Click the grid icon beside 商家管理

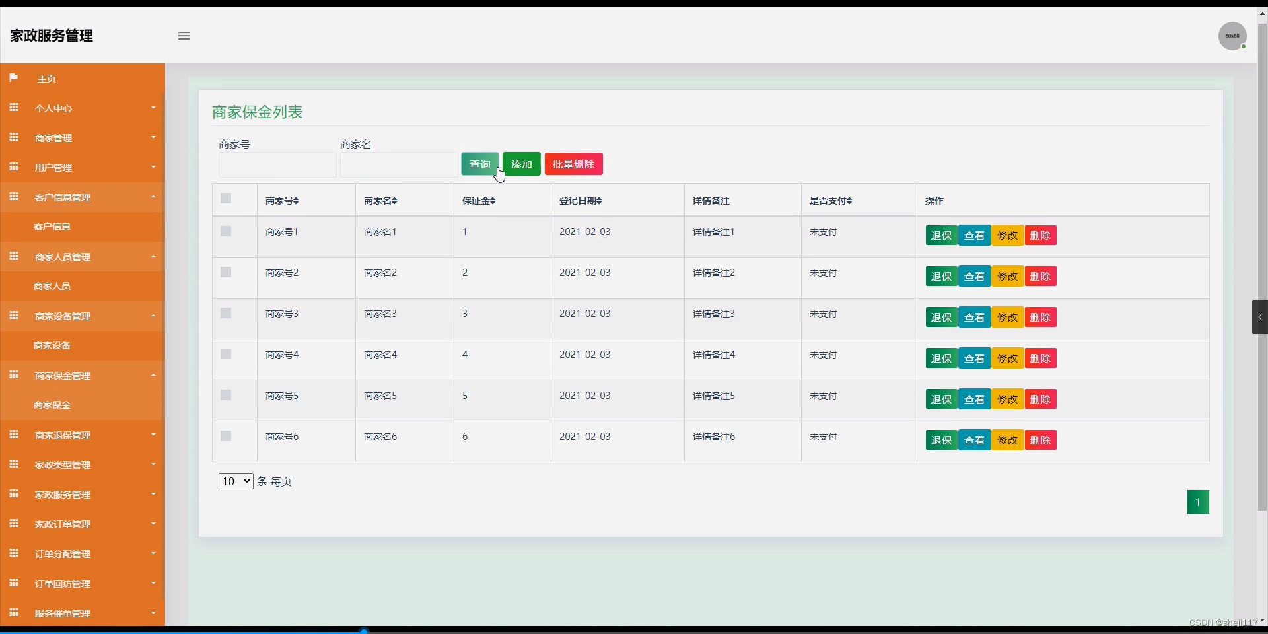point(14,137)
